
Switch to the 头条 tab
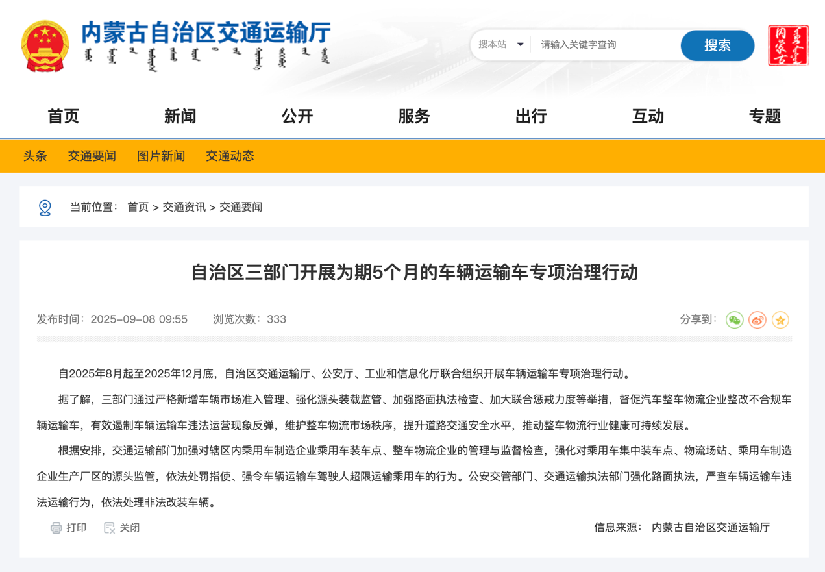[35, 156]
